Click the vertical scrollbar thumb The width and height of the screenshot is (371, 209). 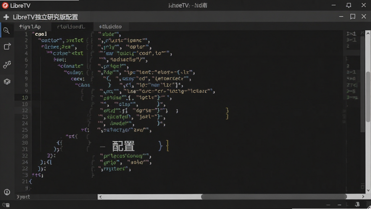368,97
